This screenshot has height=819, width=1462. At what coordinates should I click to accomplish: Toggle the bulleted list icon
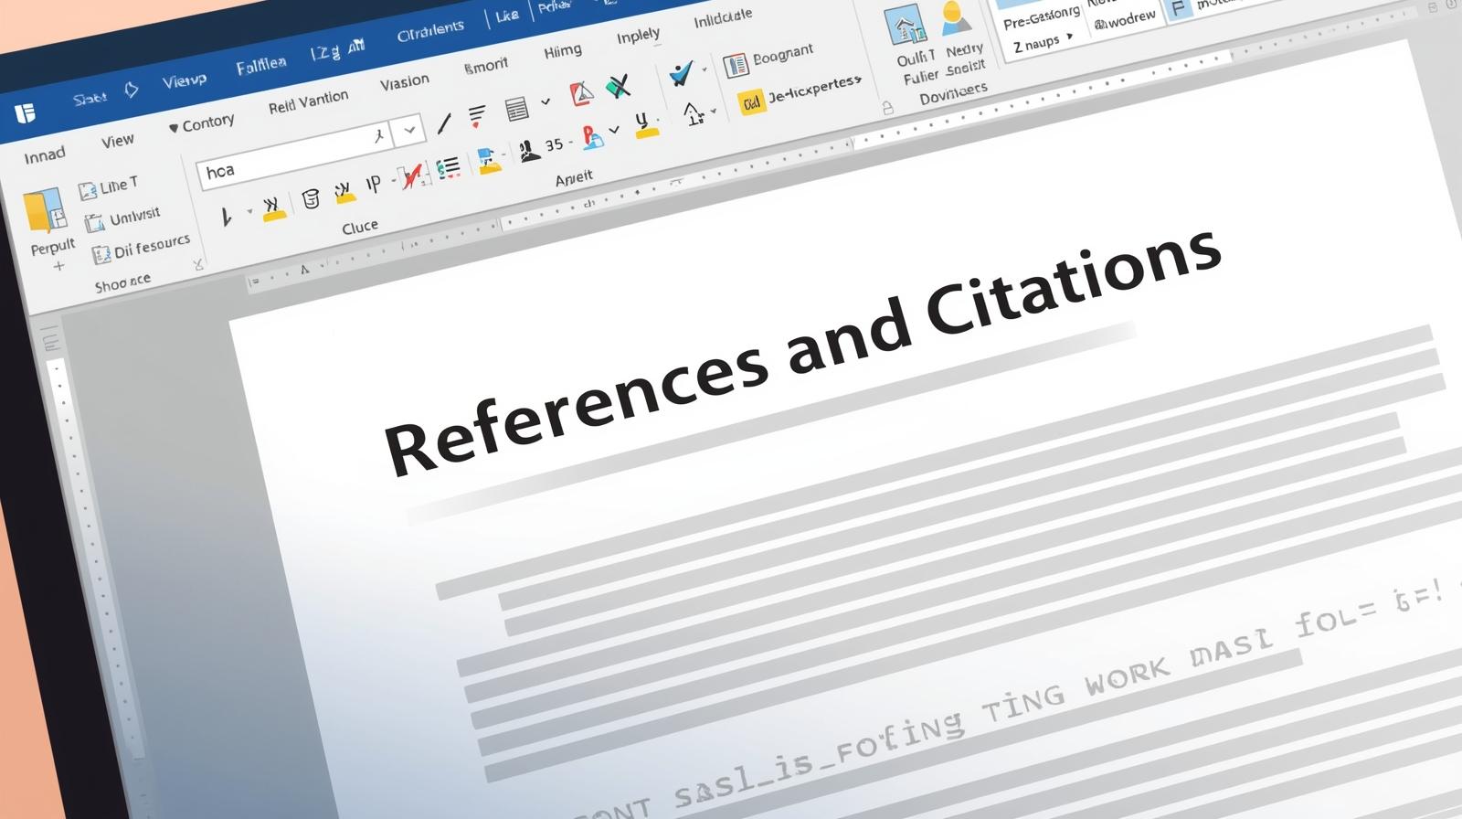[448, 168]
